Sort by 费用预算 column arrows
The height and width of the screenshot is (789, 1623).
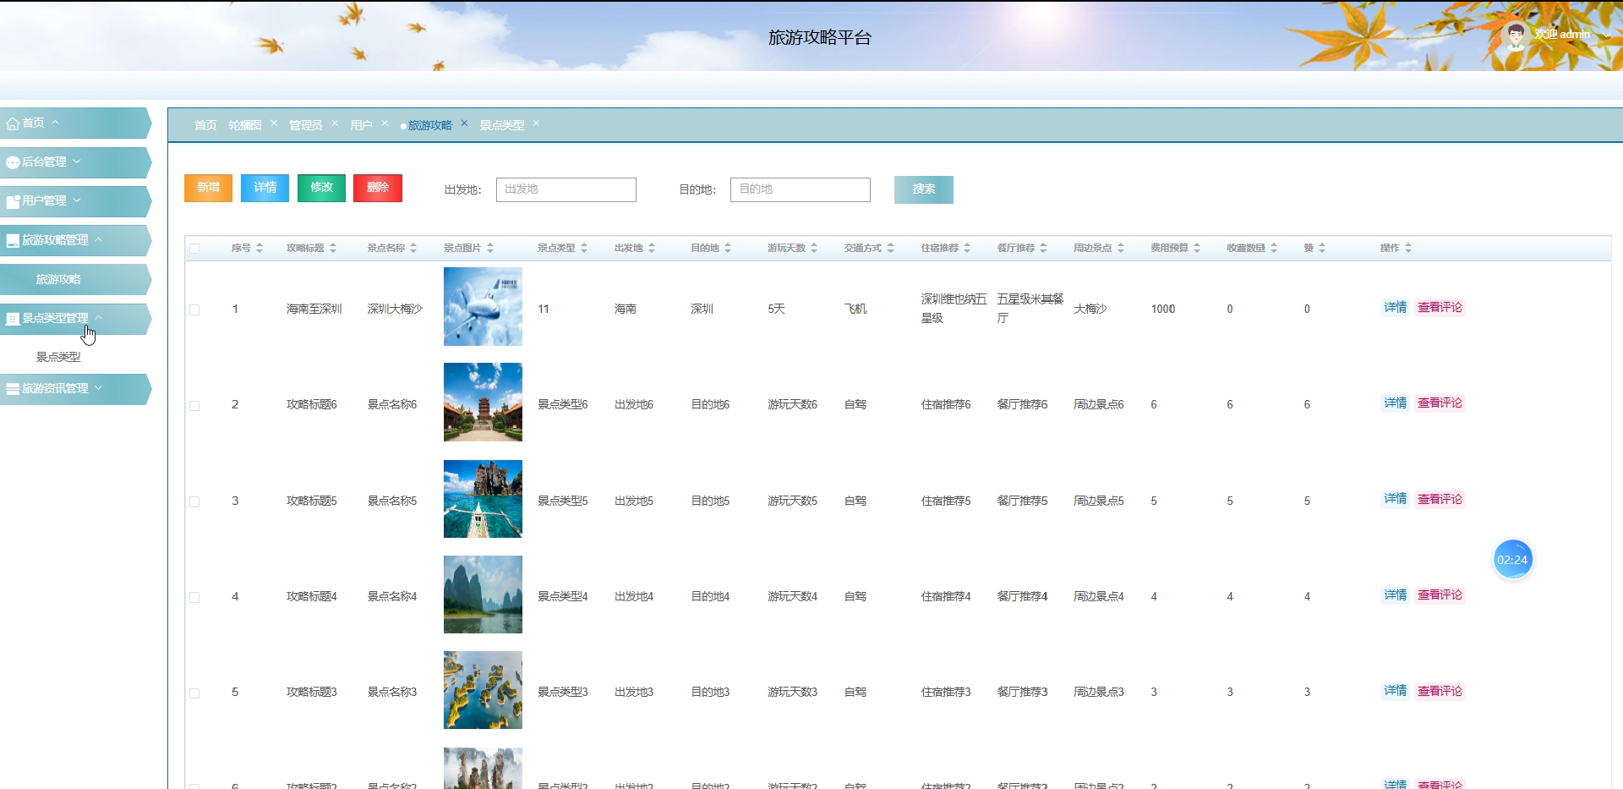[x=1197, y=248]
